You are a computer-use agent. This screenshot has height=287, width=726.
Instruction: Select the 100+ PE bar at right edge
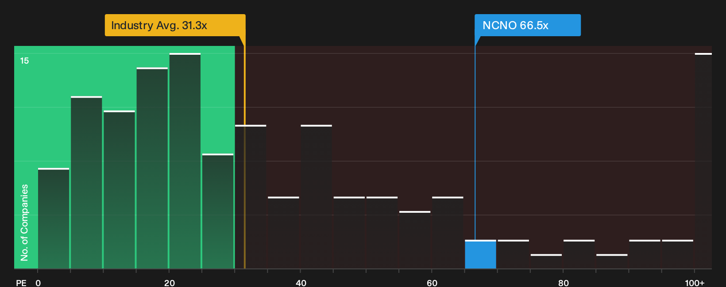coord(703,161)
